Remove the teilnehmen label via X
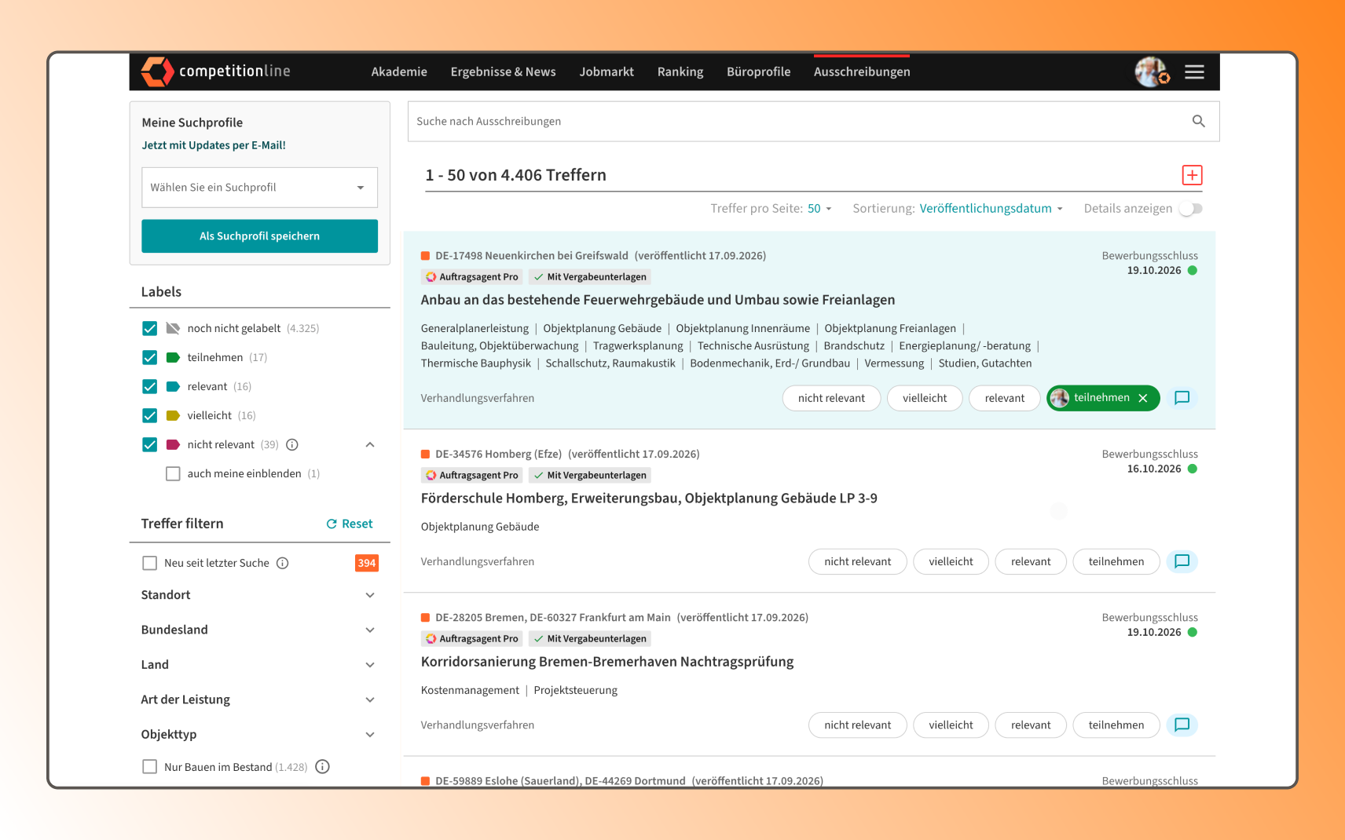 coord(1143,398)
